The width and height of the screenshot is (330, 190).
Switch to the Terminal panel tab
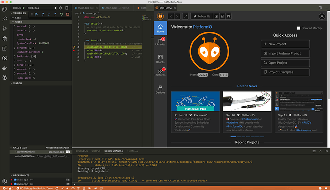132,151
